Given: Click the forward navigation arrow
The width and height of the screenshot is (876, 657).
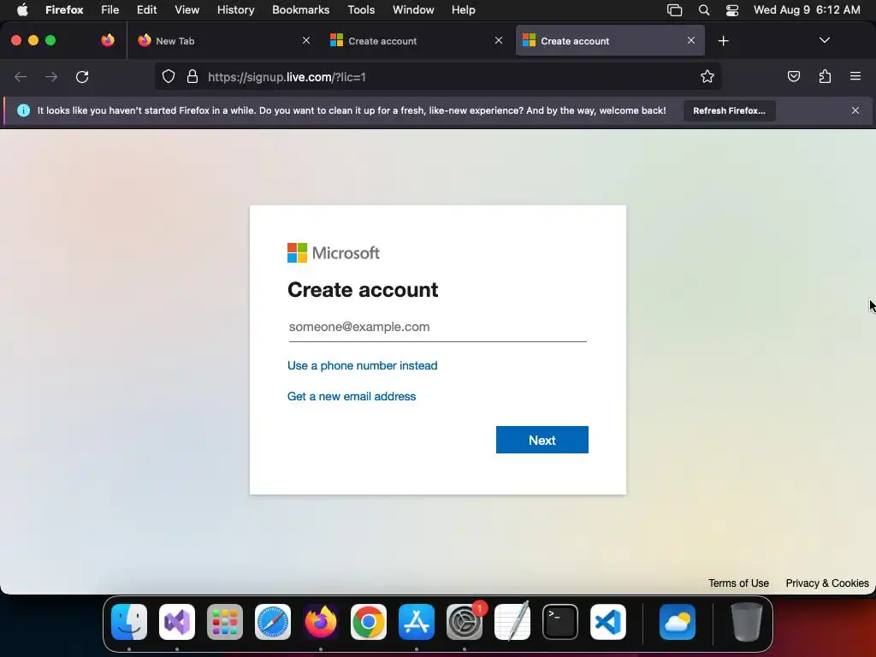Looking at the screenshot, I should coord(51,76).
